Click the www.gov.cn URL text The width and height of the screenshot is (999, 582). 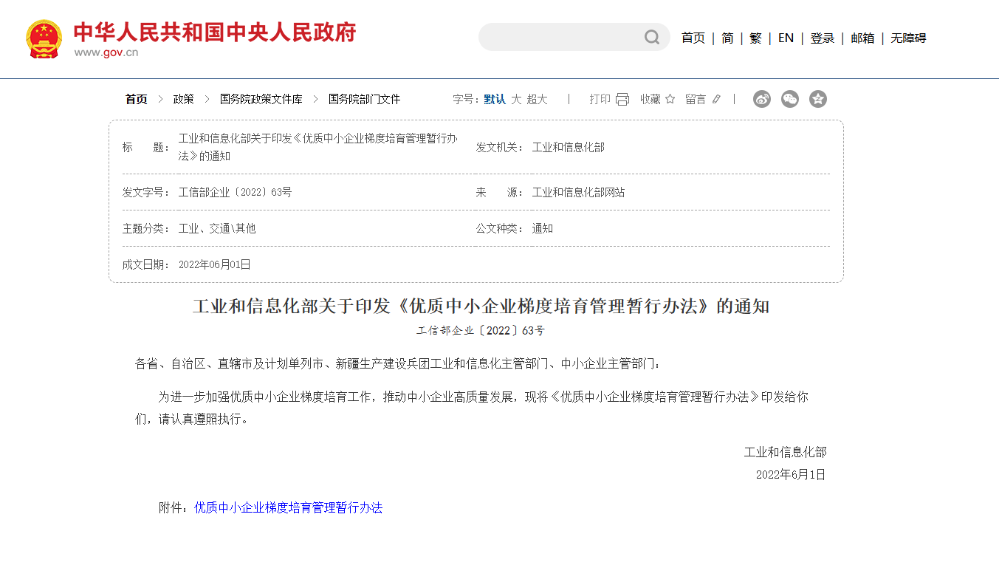106,52
